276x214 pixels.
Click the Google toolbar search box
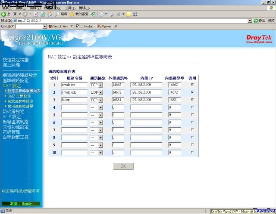[x=29, y=26]
